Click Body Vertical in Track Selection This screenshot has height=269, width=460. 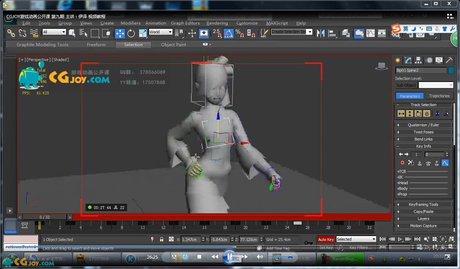(410, 114)
